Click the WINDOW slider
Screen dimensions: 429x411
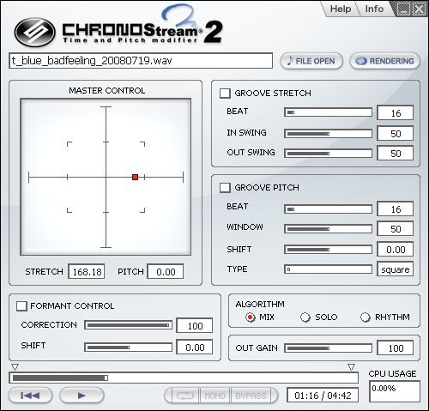[x=328, y=229]
